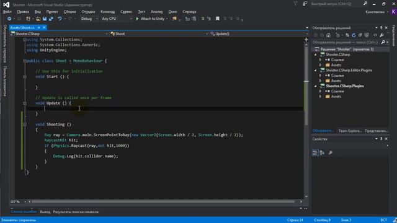Click the Save All icon
The width and height of the screenshot is (397, 223).
point(51,19)
